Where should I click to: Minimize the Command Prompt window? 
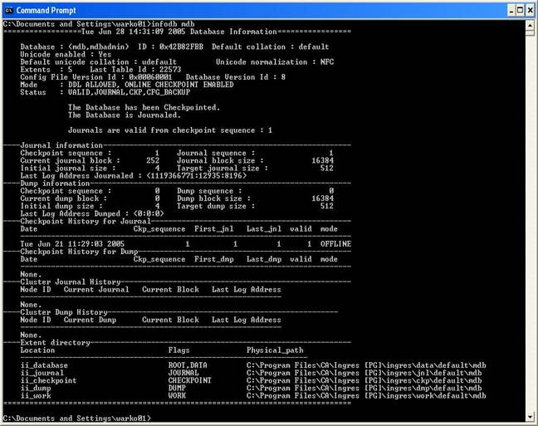[x=511, y=10]
